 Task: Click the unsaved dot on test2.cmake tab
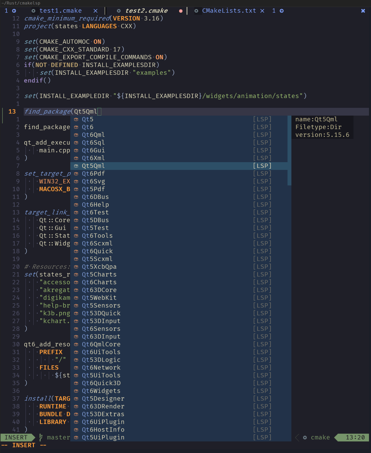point(181,11)
